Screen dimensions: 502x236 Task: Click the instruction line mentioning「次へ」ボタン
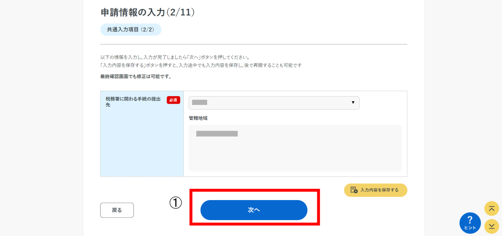coord(175,58)
